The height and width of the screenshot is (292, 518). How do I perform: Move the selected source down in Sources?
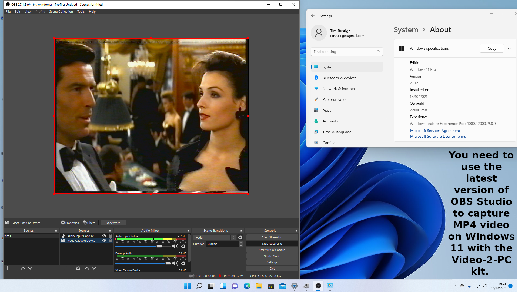pyautogui.click(x=94, y=268)
